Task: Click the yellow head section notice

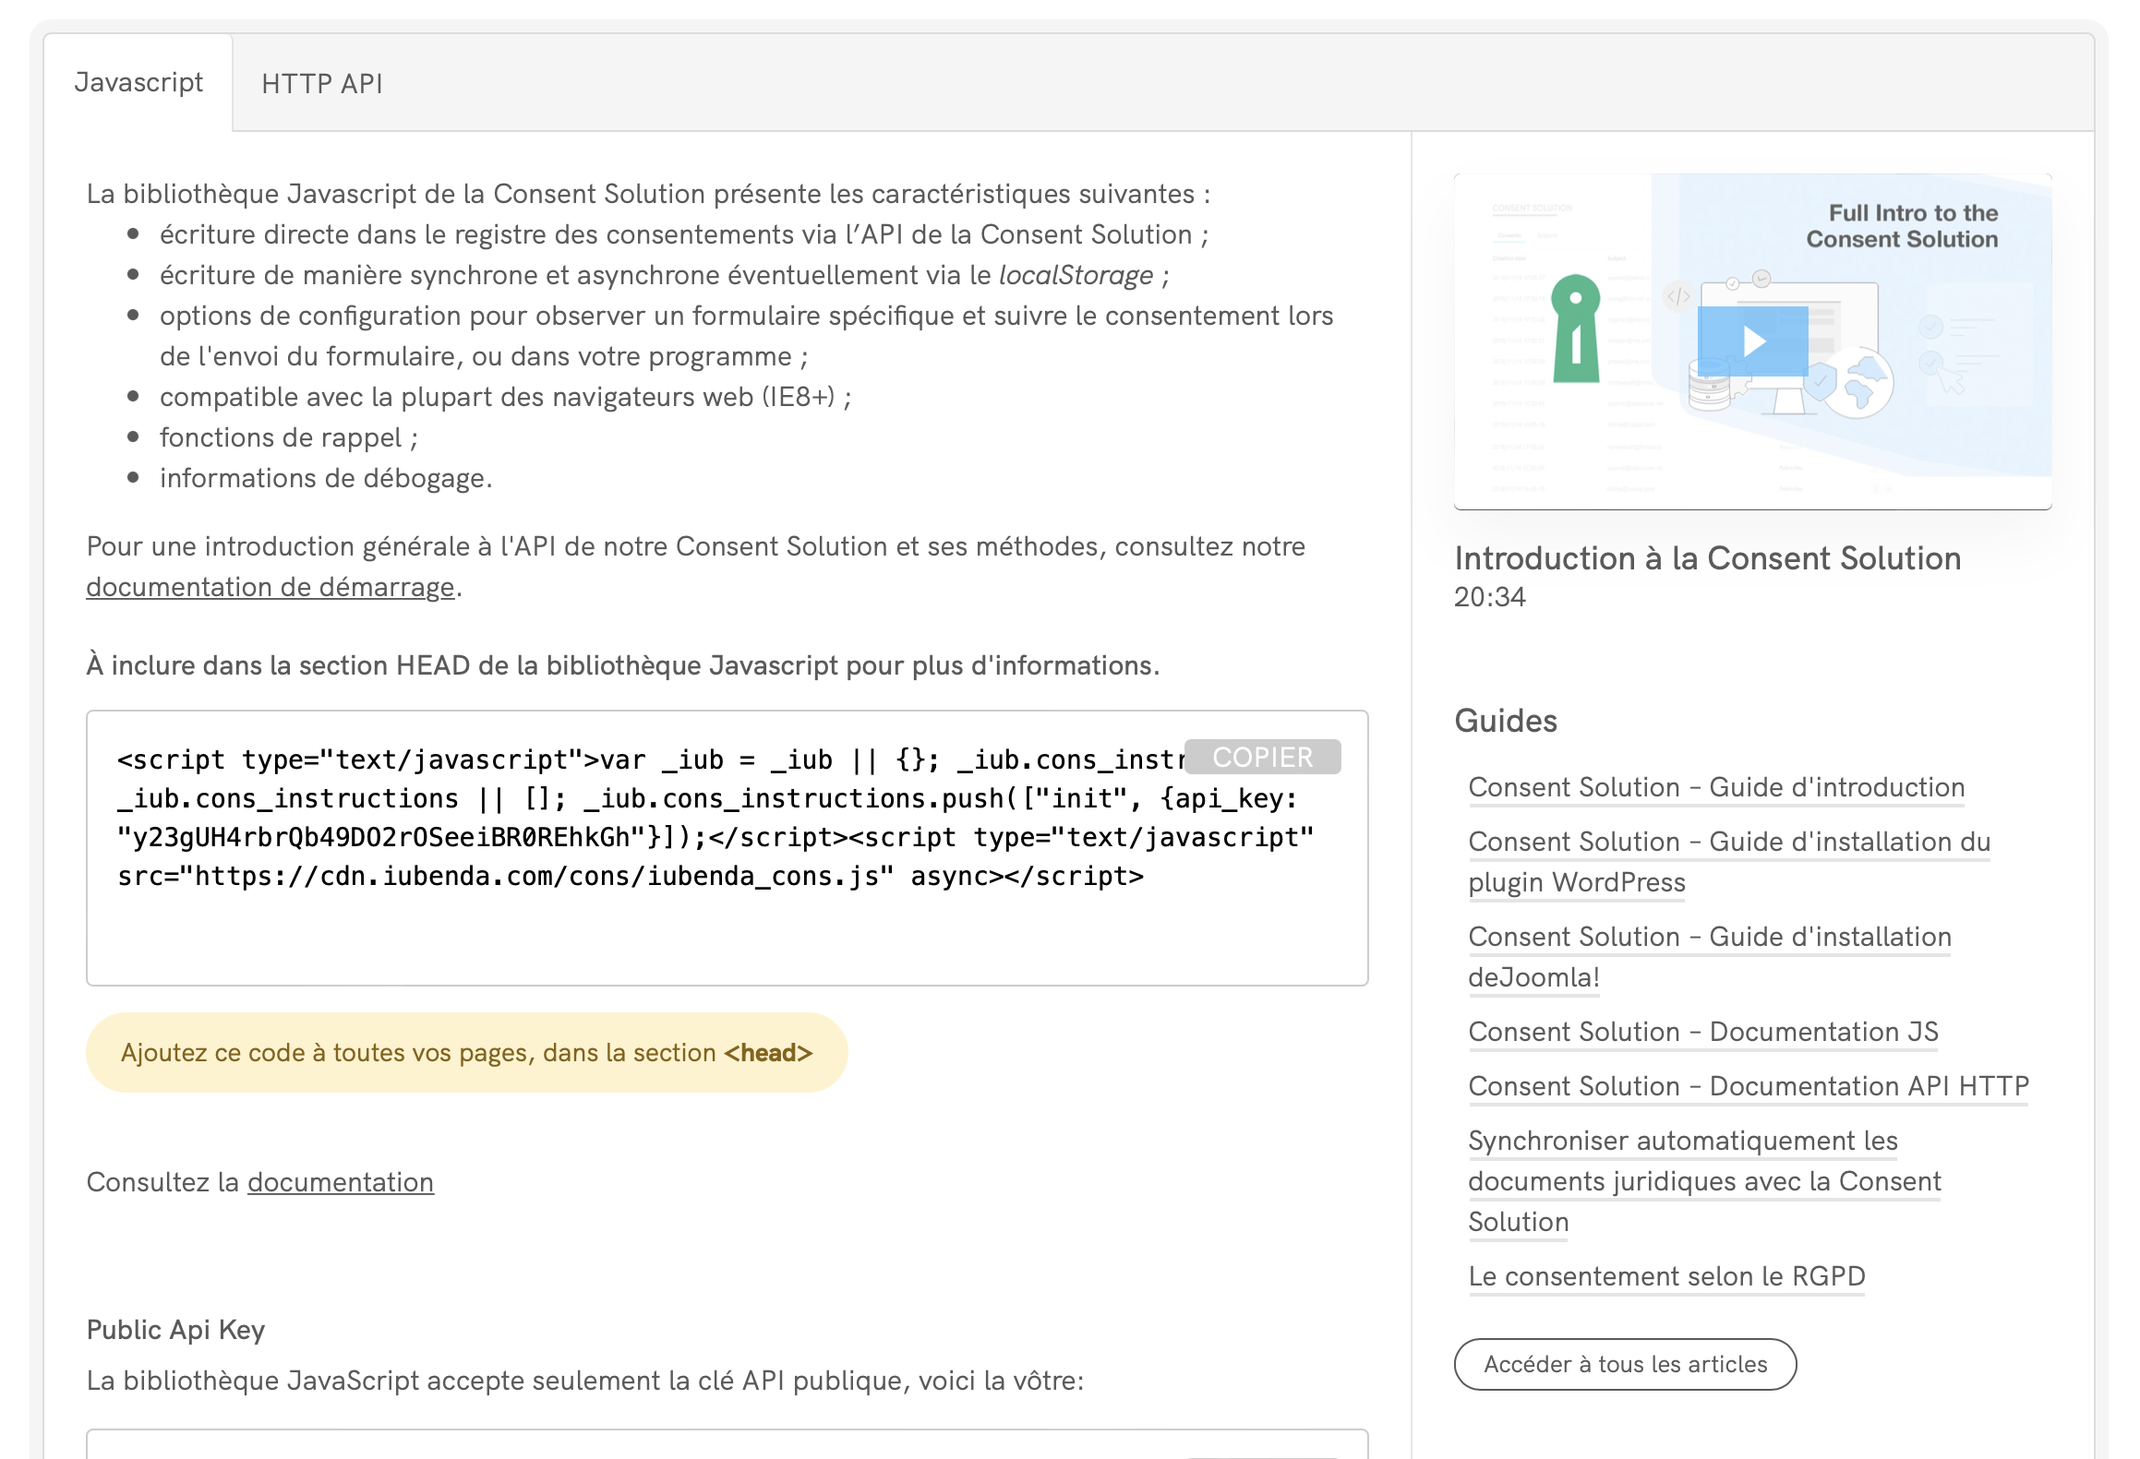Action: click(466, 1053)
